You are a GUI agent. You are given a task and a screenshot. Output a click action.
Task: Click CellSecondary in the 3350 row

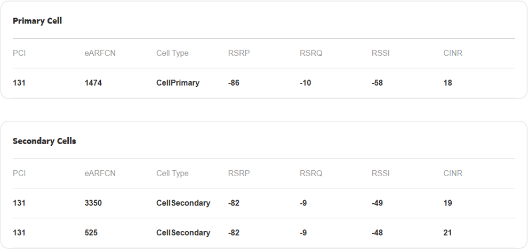[183, 203]
